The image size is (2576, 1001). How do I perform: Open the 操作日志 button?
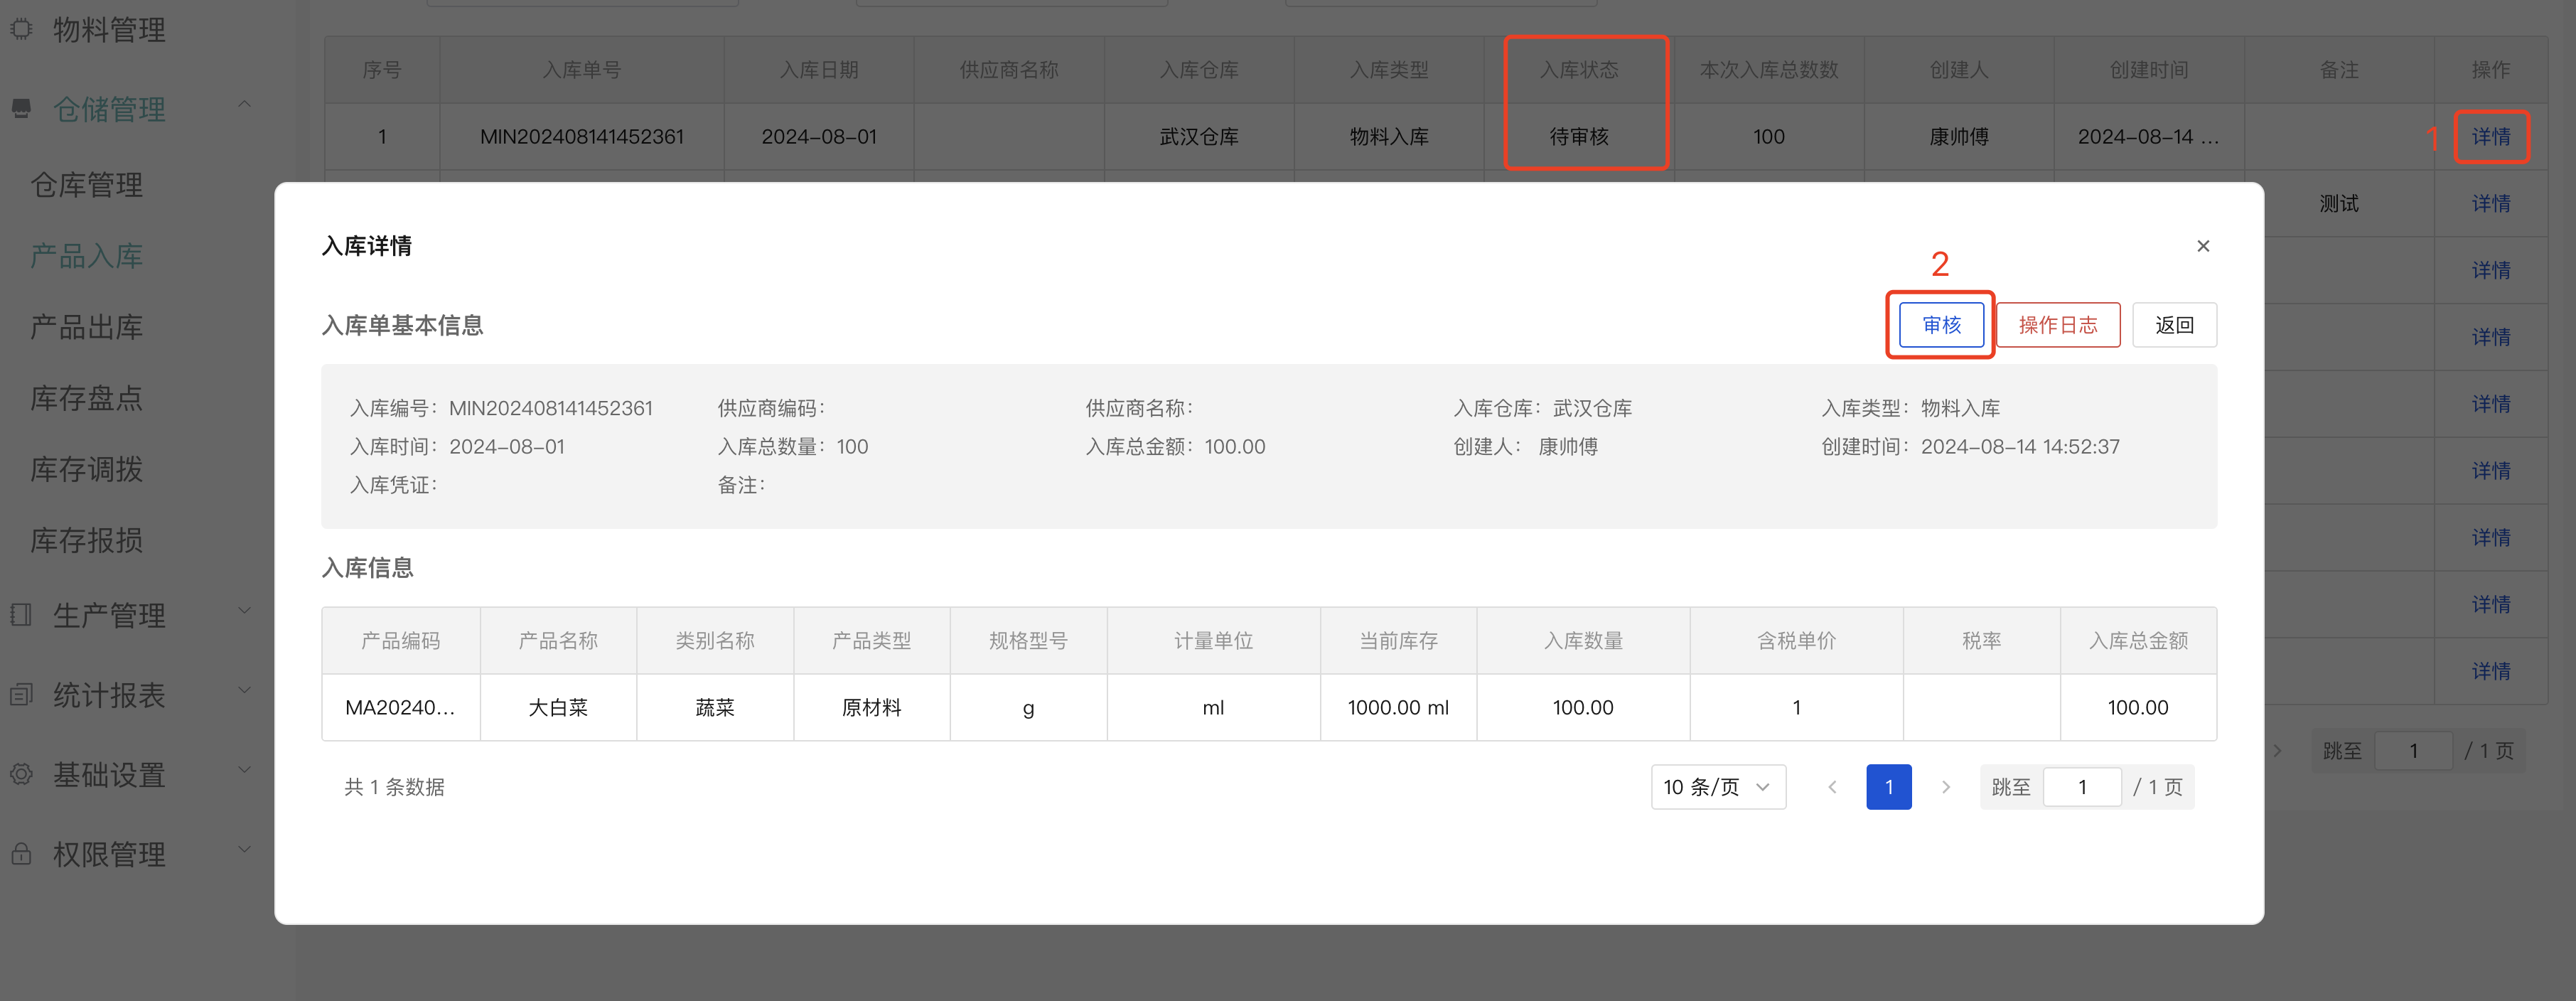tap(2058, 325)
